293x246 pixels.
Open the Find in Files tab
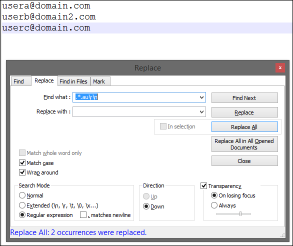pyautogui.click(x=73, y=81)
